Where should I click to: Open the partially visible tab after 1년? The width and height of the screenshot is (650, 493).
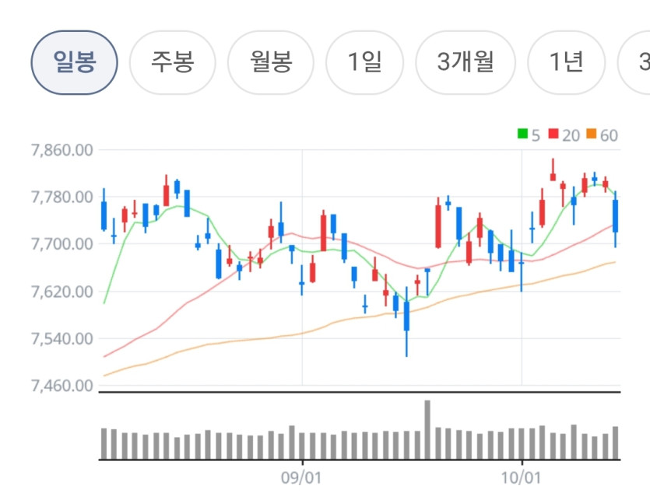(x=634, y=62)
